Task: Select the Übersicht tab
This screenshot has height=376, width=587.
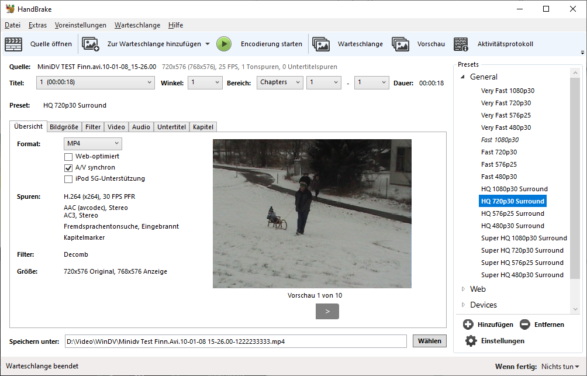Action: tap(29, 126)
